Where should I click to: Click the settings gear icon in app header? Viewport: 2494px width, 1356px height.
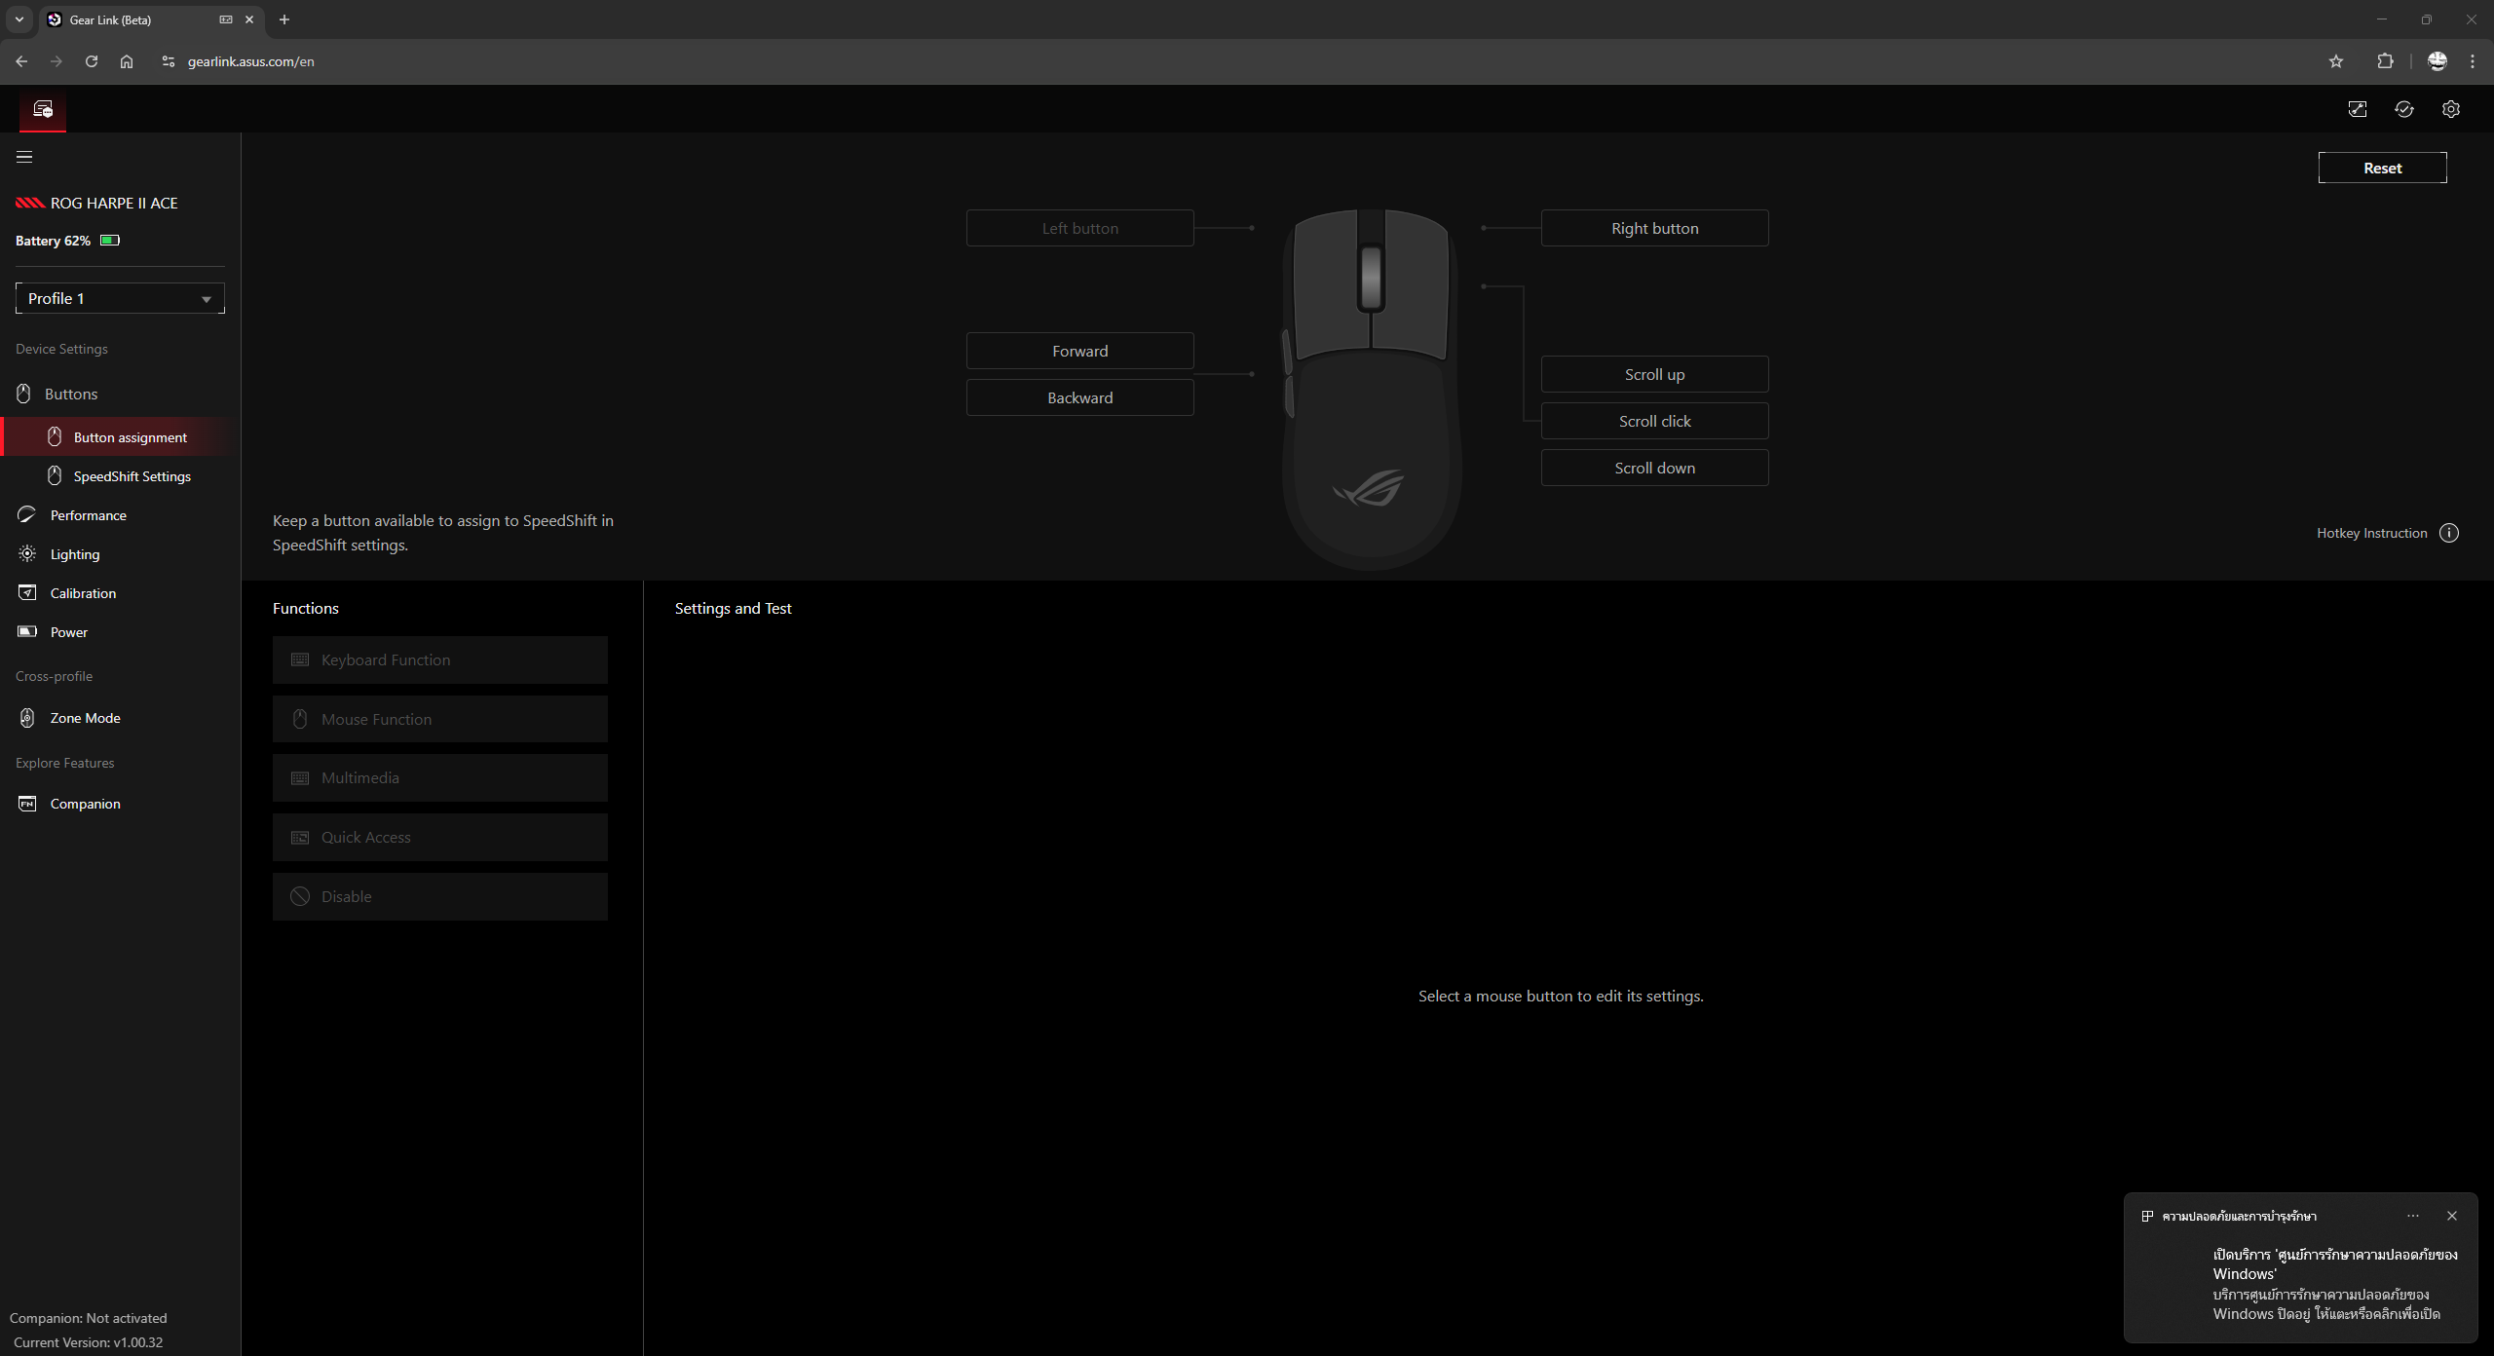pyautogui.click(x=2450, y=109)
